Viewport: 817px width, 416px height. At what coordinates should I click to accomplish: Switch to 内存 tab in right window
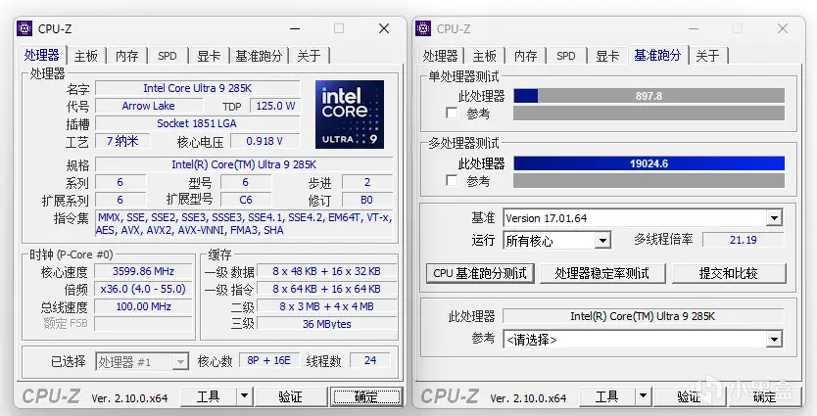pyautogui.click(x=526, y=56)
